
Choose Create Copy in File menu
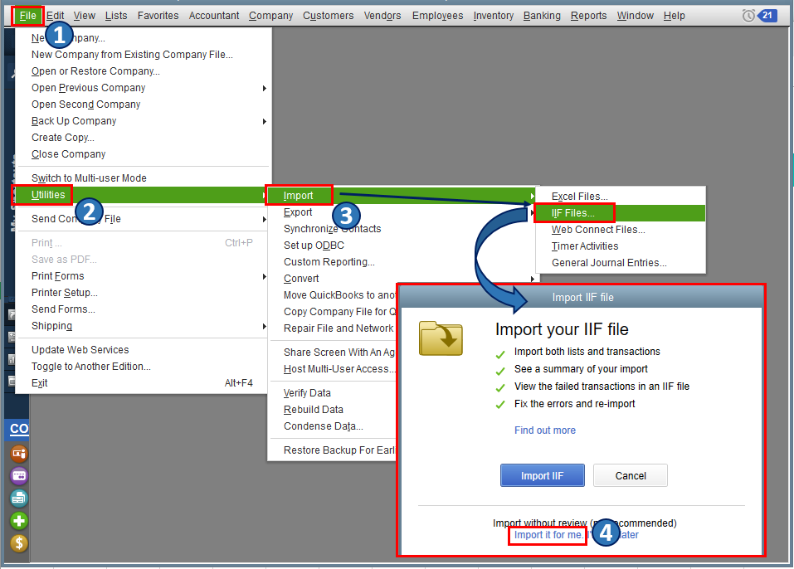(x=63, y=138)
